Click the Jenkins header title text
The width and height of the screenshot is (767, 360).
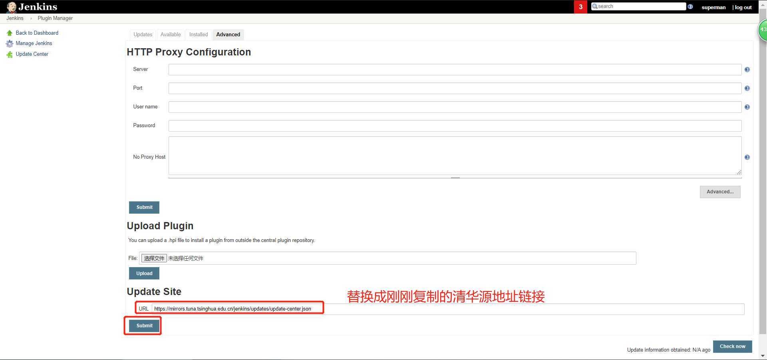tap(38, 7)
